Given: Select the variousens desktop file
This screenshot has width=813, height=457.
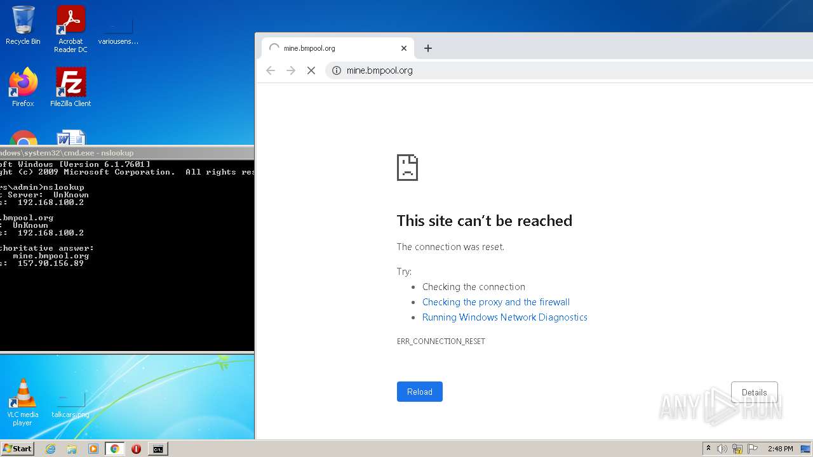Looking at the screenshot, I should click(x=118, y=29).
